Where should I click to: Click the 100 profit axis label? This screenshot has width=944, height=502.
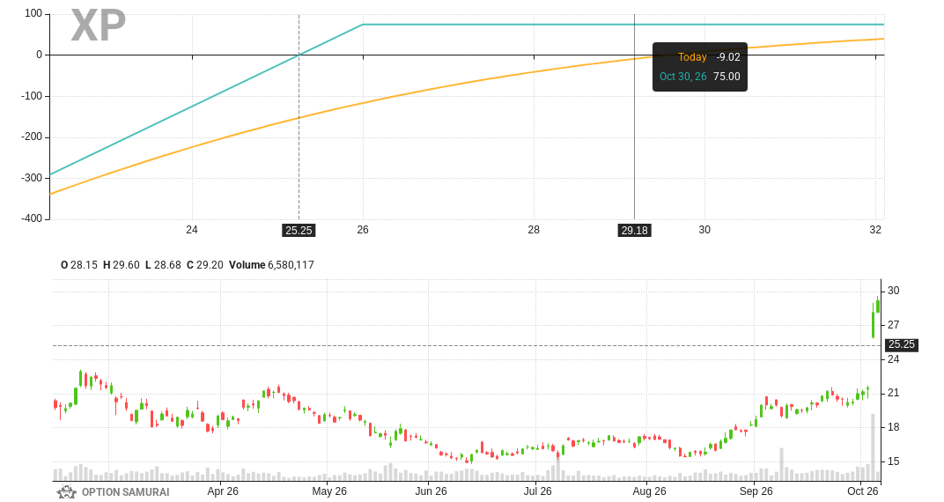point(33,13)
